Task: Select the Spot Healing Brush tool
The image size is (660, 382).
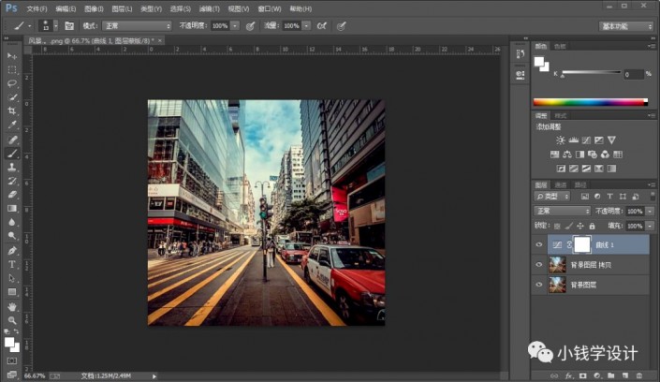Action: point(12,140)
